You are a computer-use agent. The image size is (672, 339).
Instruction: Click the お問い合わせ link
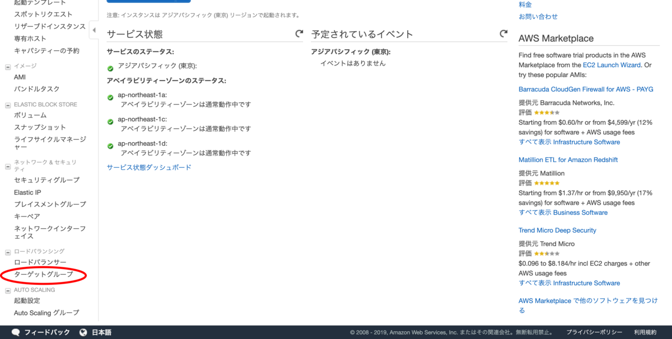538,17
